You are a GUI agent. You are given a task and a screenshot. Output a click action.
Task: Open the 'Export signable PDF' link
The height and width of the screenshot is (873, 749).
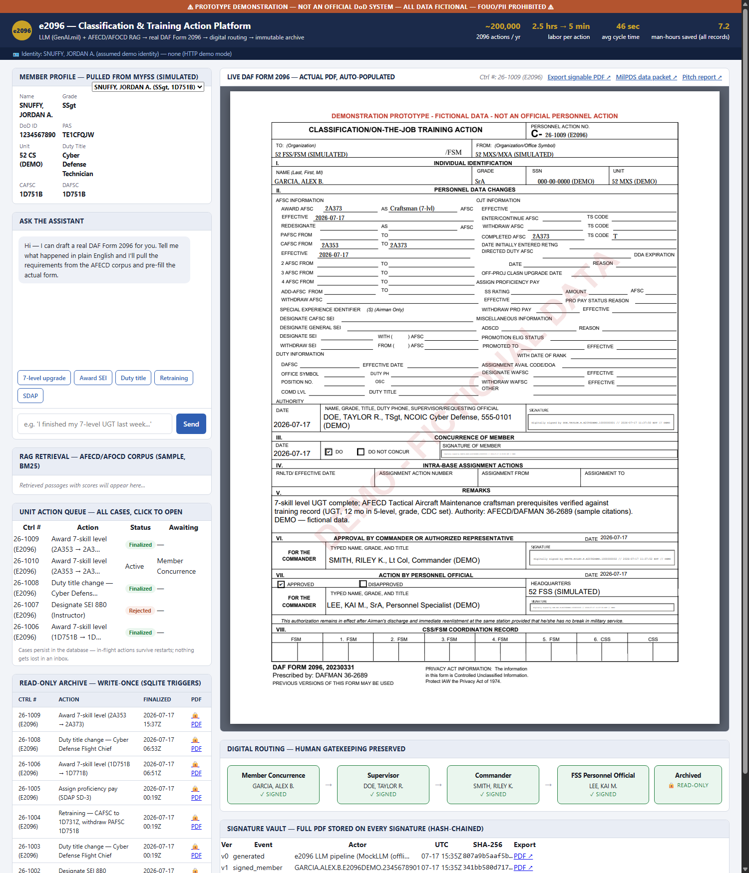click(579, 77)
